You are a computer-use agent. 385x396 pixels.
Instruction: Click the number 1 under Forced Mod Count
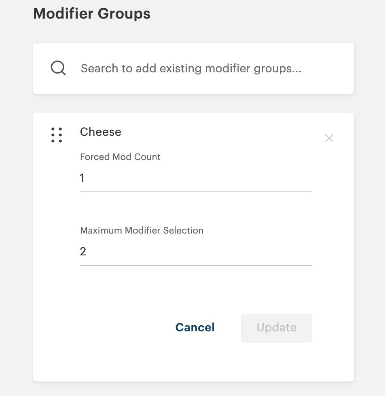[82, 178]
